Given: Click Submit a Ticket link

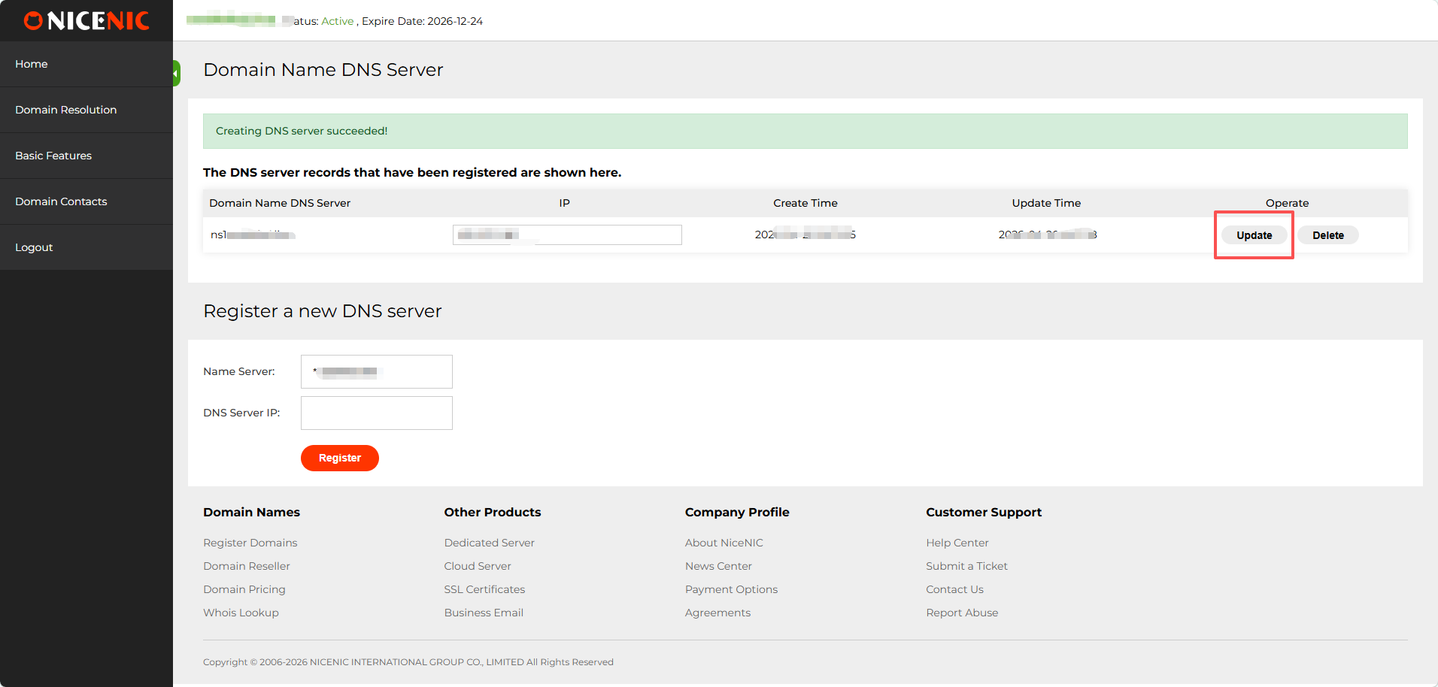Looking at the screenshot, I should click(966, 566).
